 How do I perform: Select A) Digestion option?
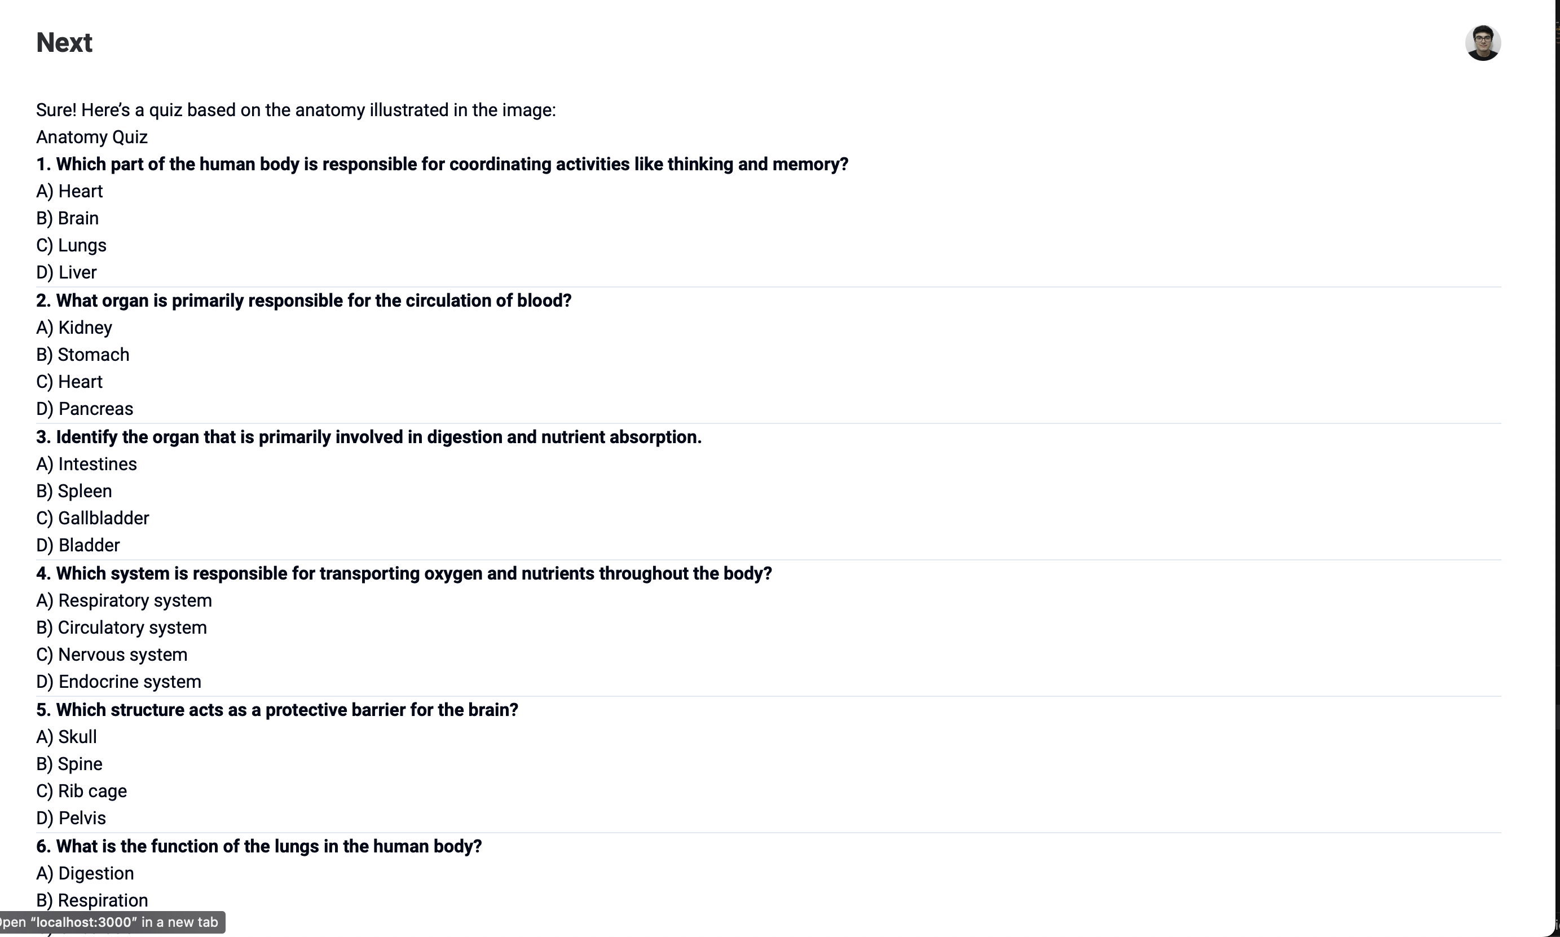point(85,873)
